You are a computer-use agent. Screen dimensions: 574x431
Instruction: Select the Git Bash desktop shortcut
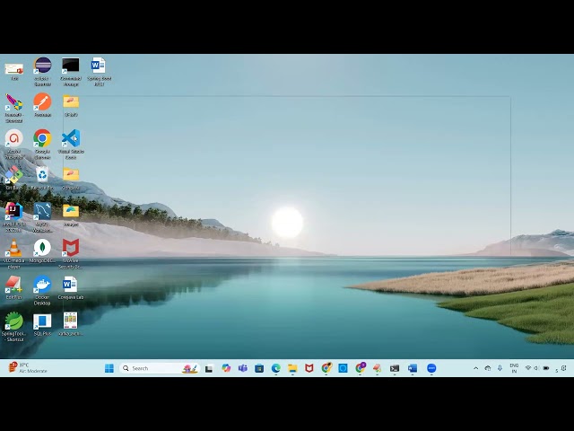click(14, 178)
